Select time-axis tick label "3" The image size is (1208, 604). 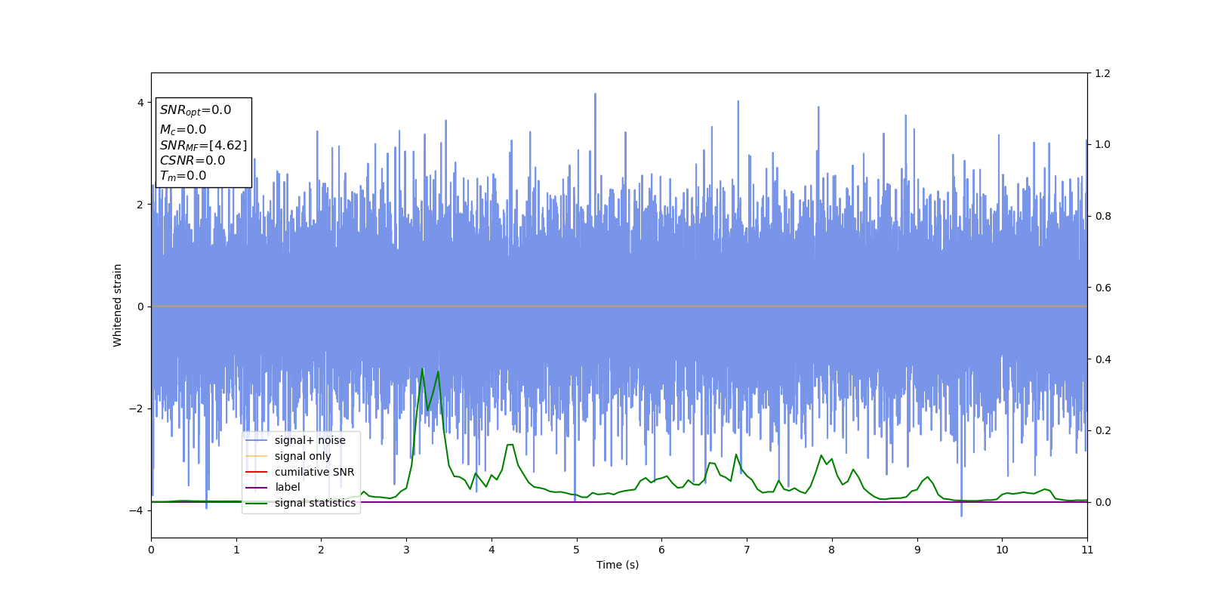point(406,550)
